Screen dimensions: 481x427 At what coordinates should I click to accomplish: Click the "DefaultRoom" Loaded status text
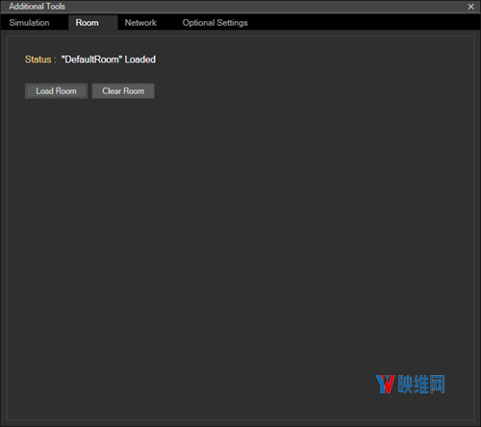coord(109,60)
